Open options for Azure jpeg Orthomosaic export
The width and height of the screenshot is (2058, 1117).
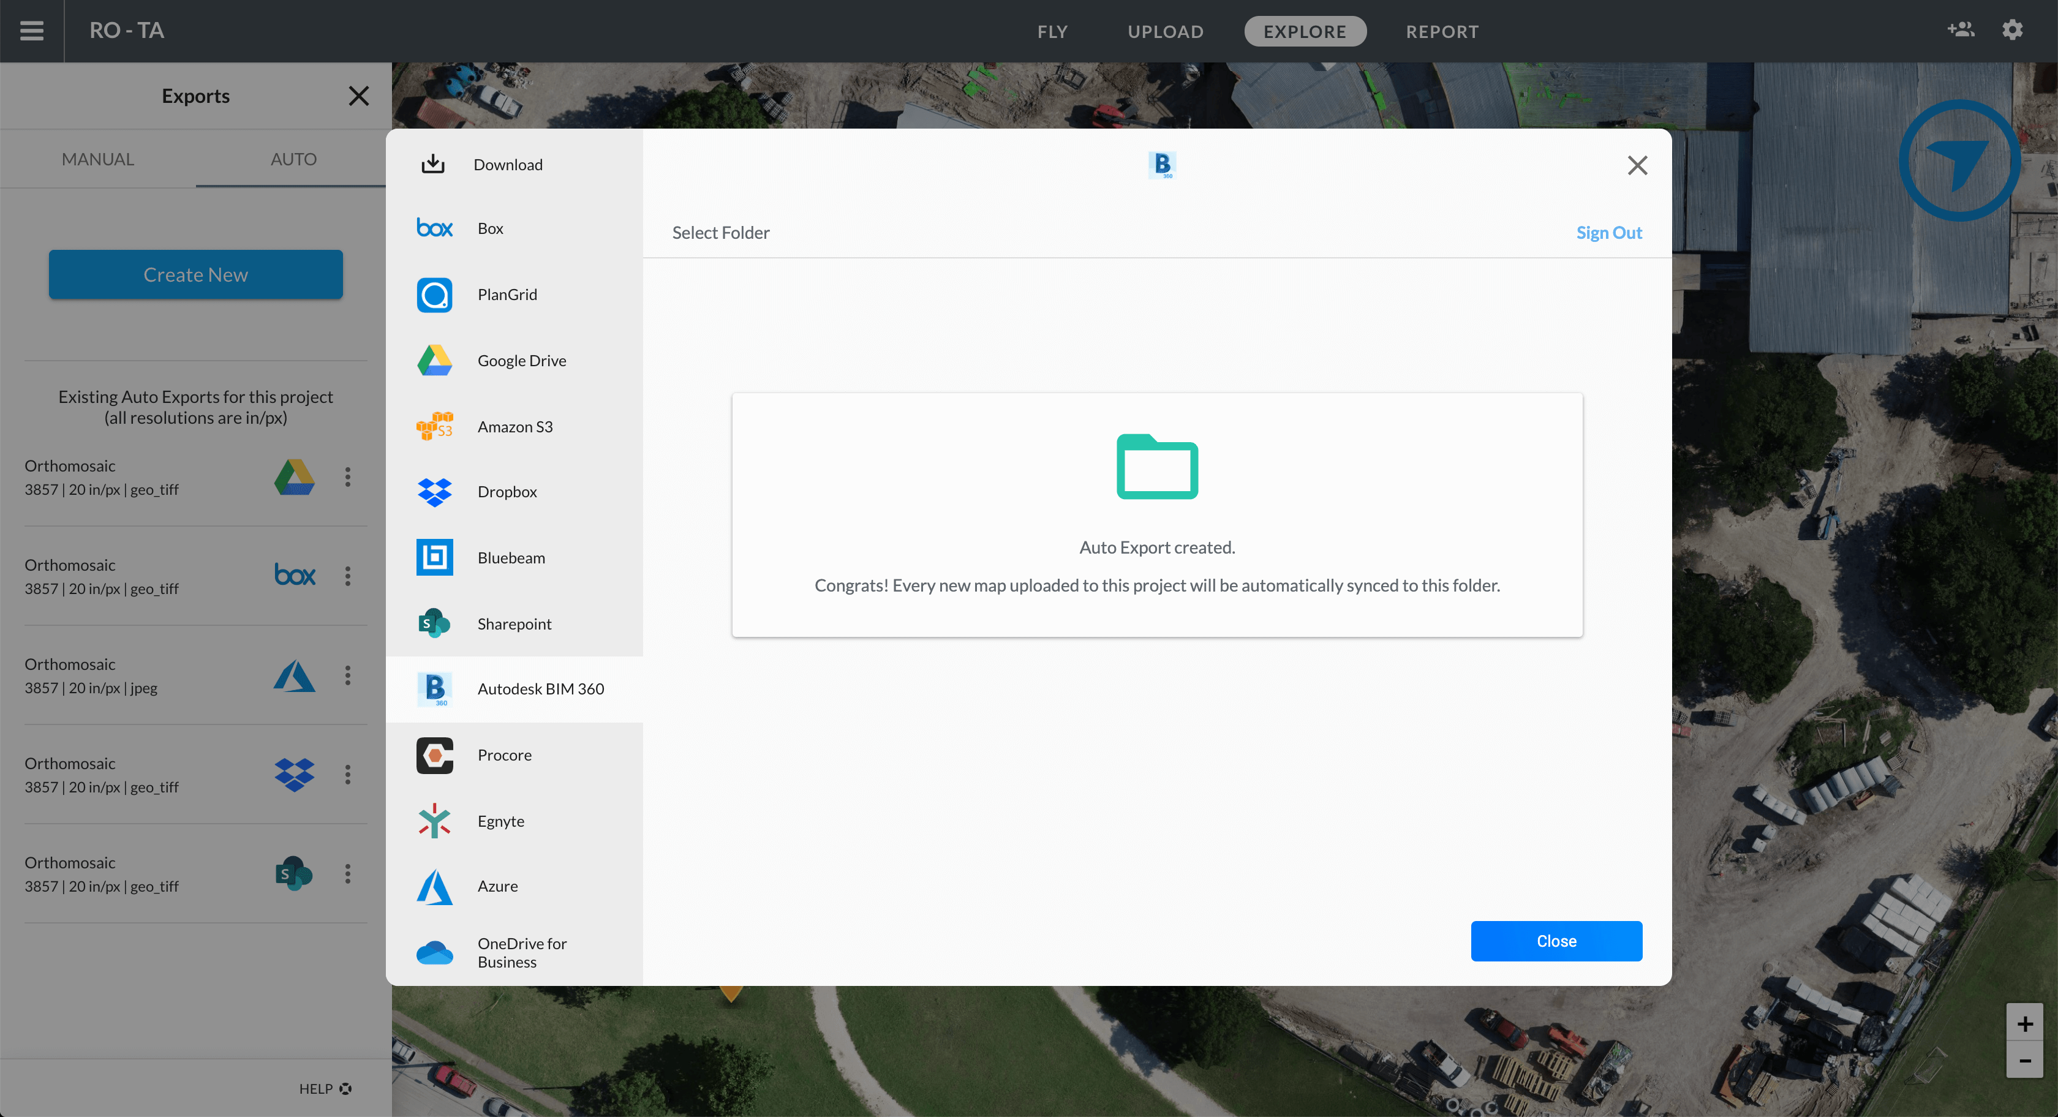click(x=347, y=675)
